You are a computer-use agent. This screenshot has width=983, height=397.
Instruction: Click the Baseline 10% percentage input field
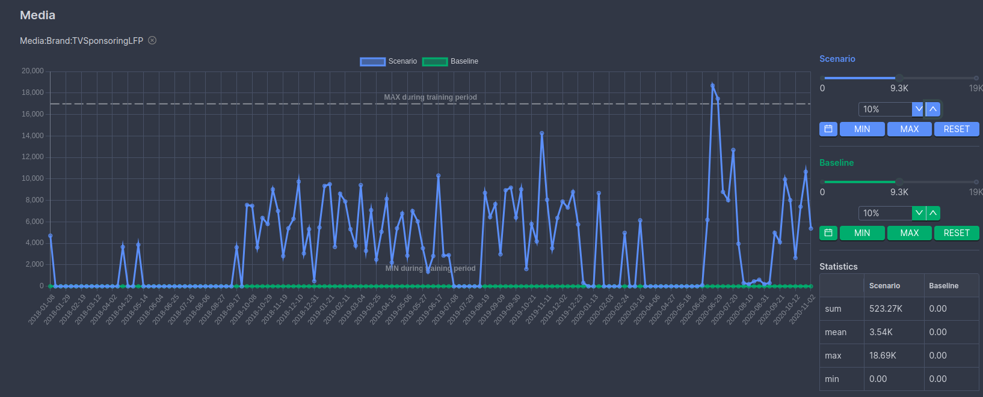(x=884, y=213)
